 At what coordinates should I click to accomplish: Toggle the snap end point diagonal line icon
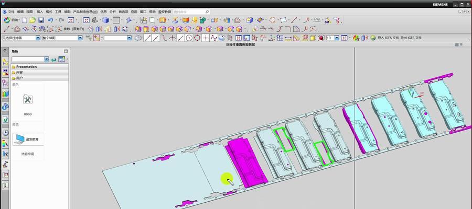click(147, 38)
